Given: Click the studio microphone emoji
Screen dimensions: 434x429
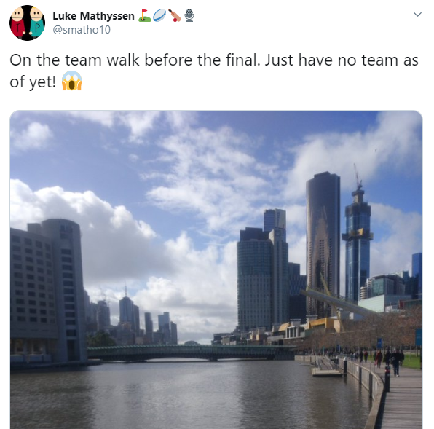Looking at the screenshot, I should click(189, 15).
